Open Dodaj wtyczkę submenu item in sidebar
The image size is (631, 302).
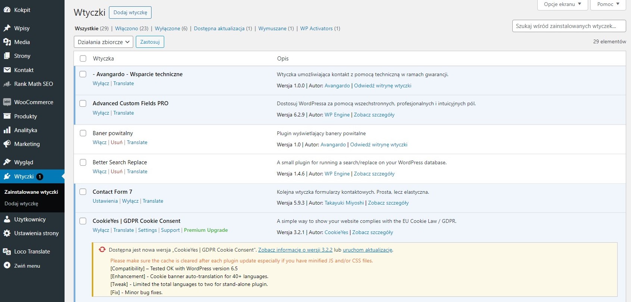point(21,204)
